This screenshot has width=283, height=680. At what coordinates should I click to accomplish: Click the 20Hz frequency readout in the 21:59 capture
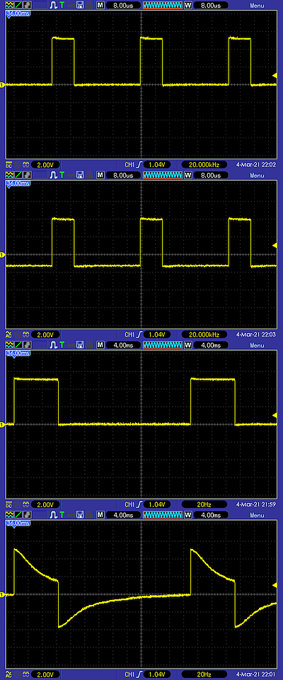point(204,505)
